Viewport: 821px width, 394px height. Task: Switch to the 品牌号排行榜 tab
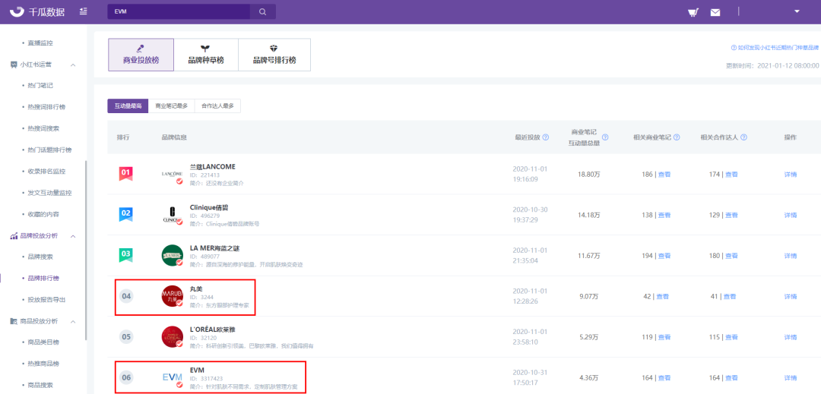tap(274, 55)
